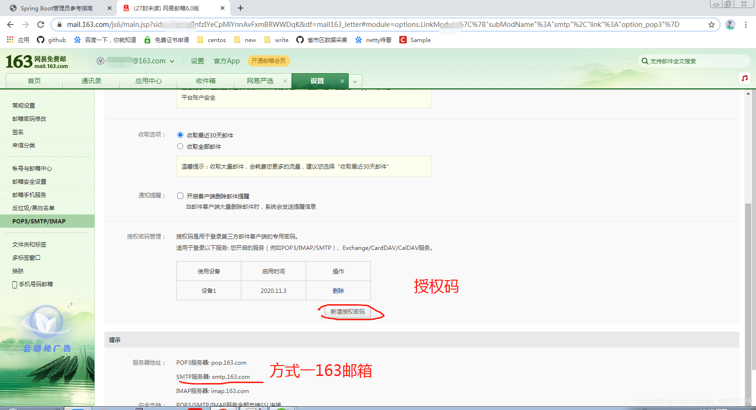The height and width of the screenshot is (410, 756).
Task: Open 来信分类 in sidebar
Action: coord(24,145)
